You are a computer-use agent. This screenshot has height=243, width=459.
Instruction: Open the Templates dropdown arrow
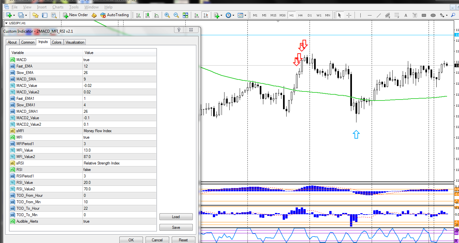246,15
